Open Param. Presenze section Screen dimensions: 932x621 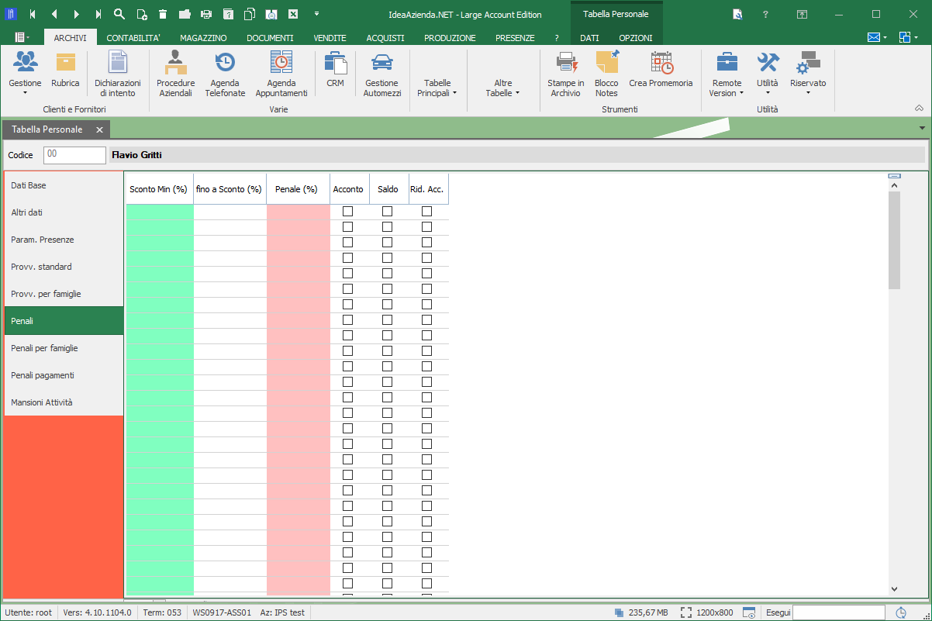pyautogui.click(x=64, y=240)
